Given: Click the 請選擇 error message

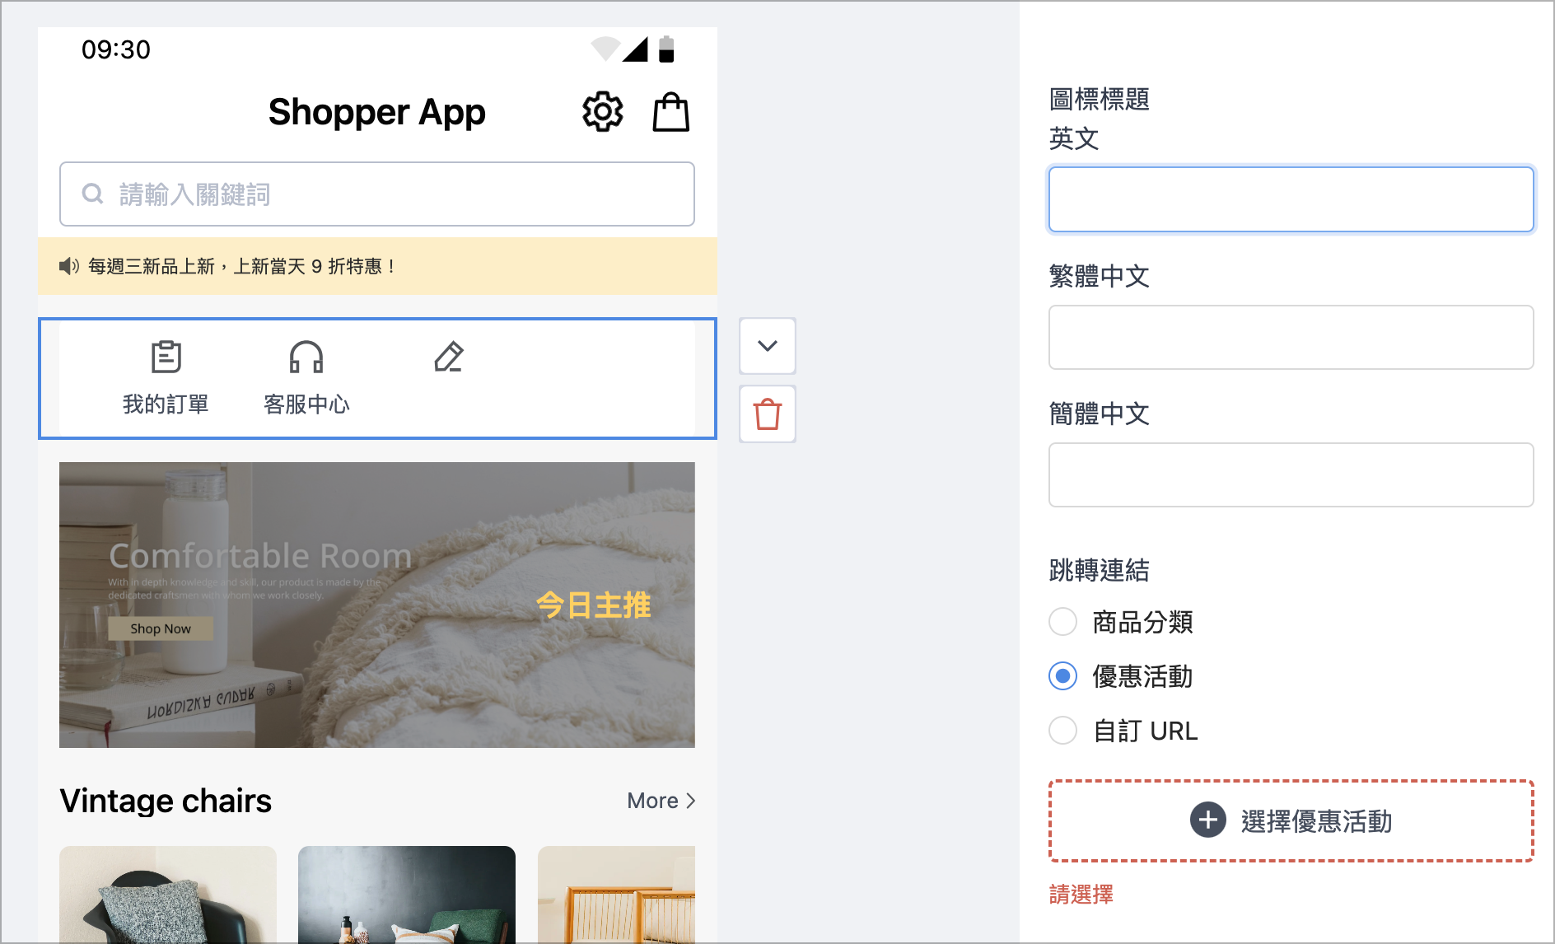Looking at the screenshot, I should click(1081, 895).
